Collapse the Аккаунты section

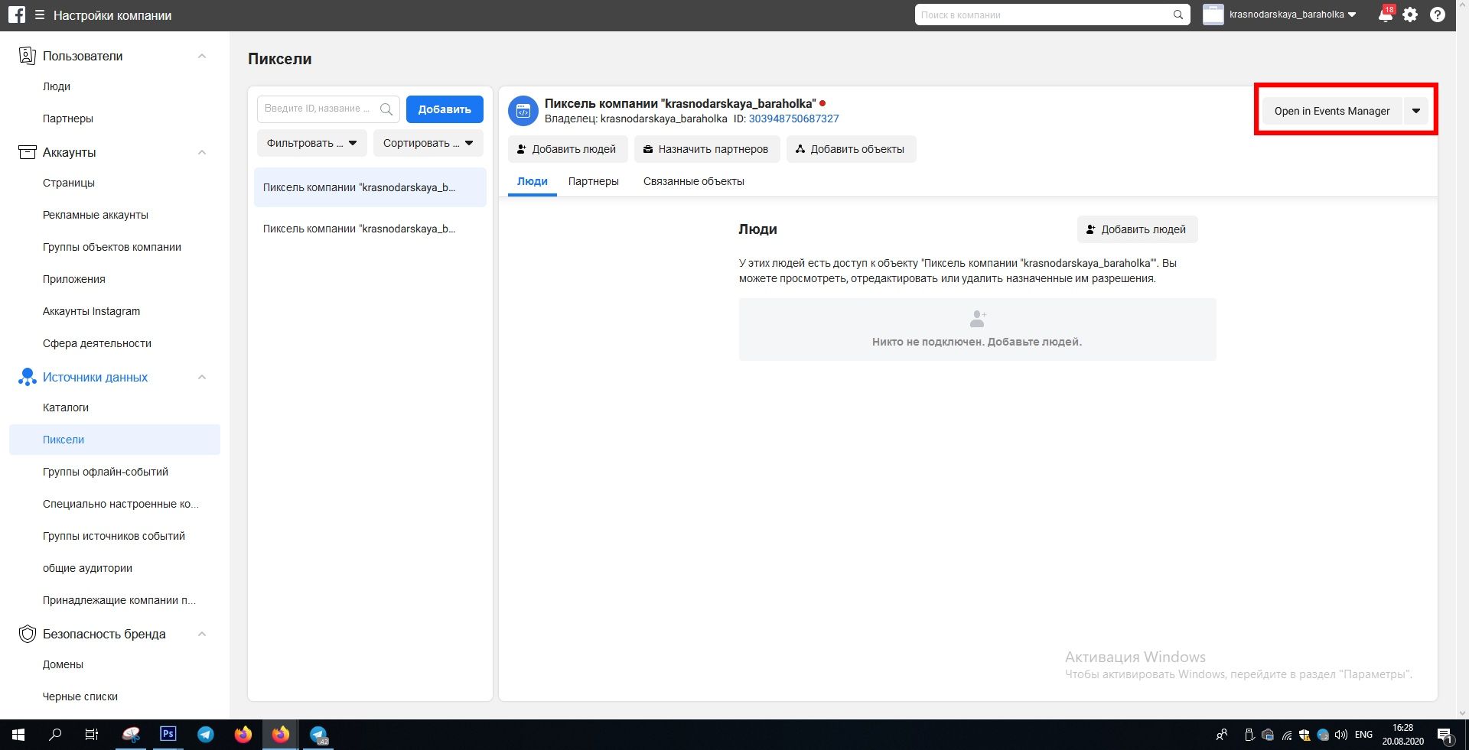pos(202,152)
